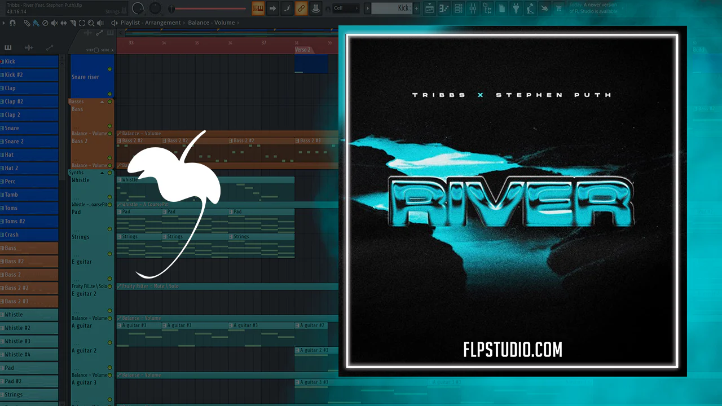Select the Delete tool in playlist

pos(45,23)
